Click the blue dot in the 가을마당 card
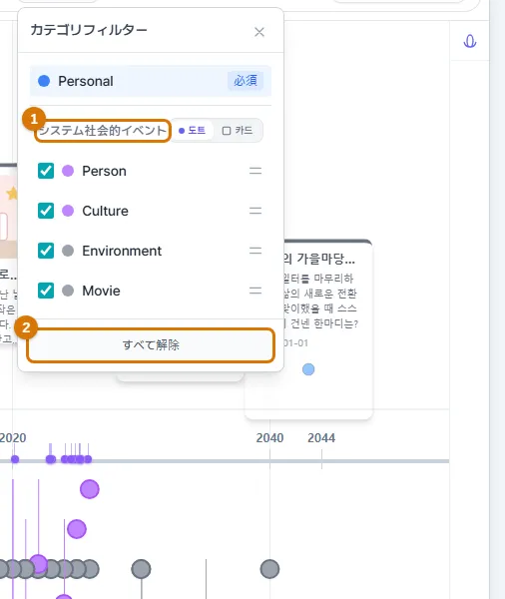The image size is (505, 599). pos(308,369)
